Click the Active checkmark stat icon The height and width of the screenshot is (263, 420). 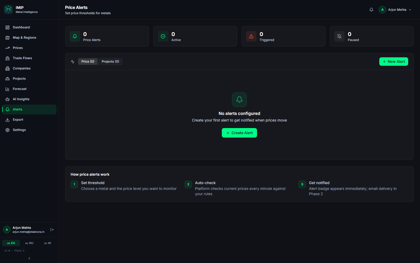pos(163,36)
